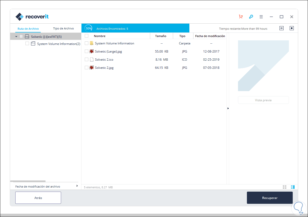The width and height of the screenshot is (308, 217).
Task: Switch to Tipo de Archivo tab
Action: [x=63, y=28]
